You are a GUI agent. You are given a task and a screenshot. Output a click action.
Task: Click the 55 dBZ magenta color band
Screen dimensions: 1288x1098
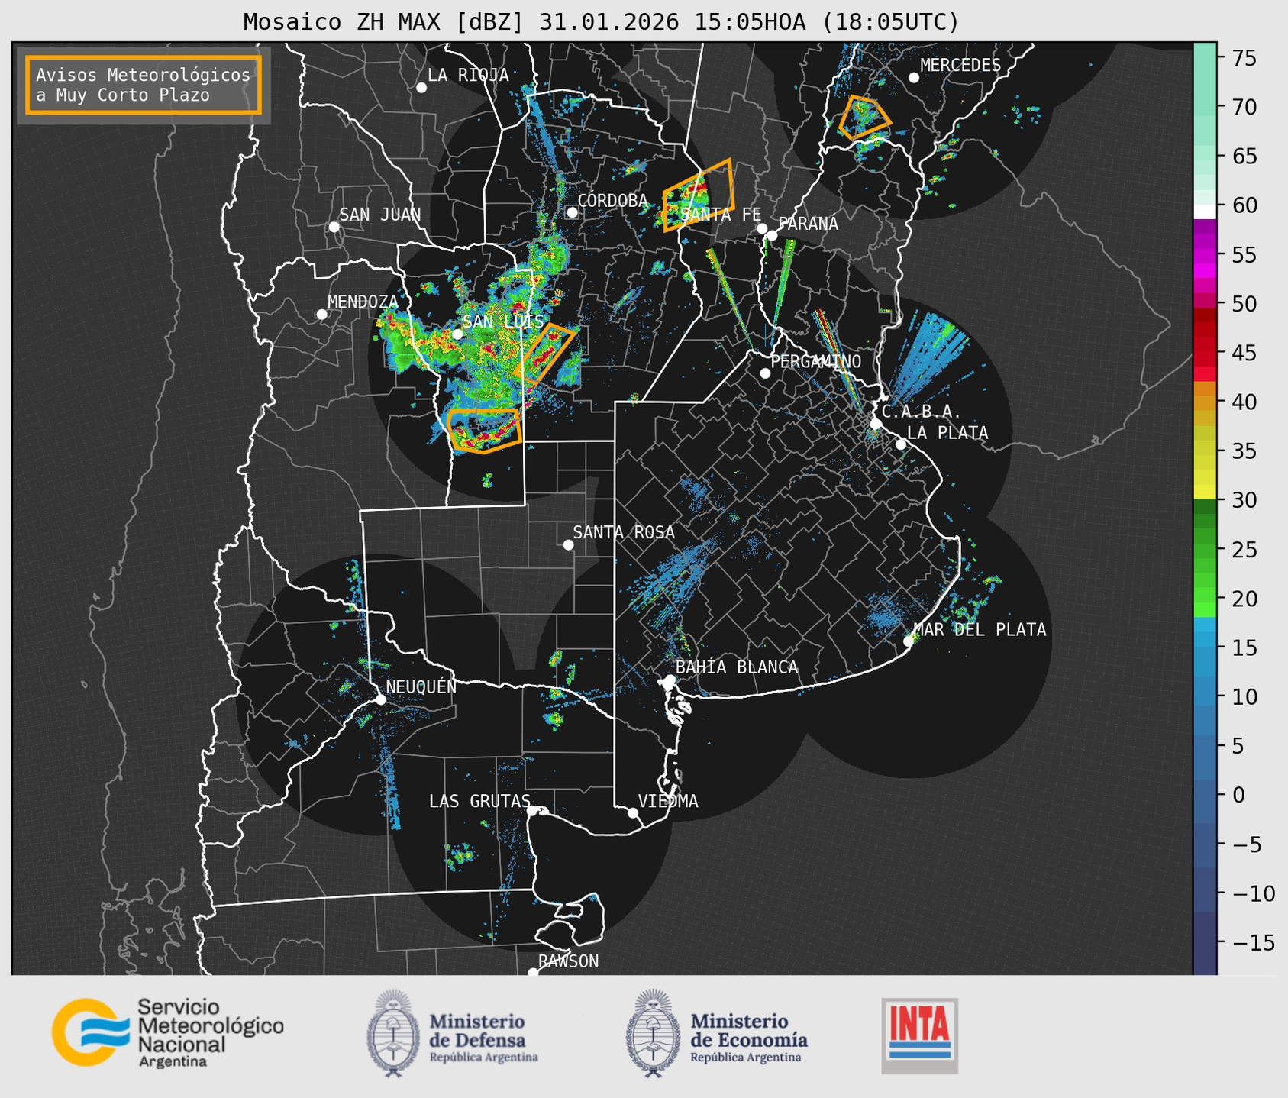pos(1204,255)
